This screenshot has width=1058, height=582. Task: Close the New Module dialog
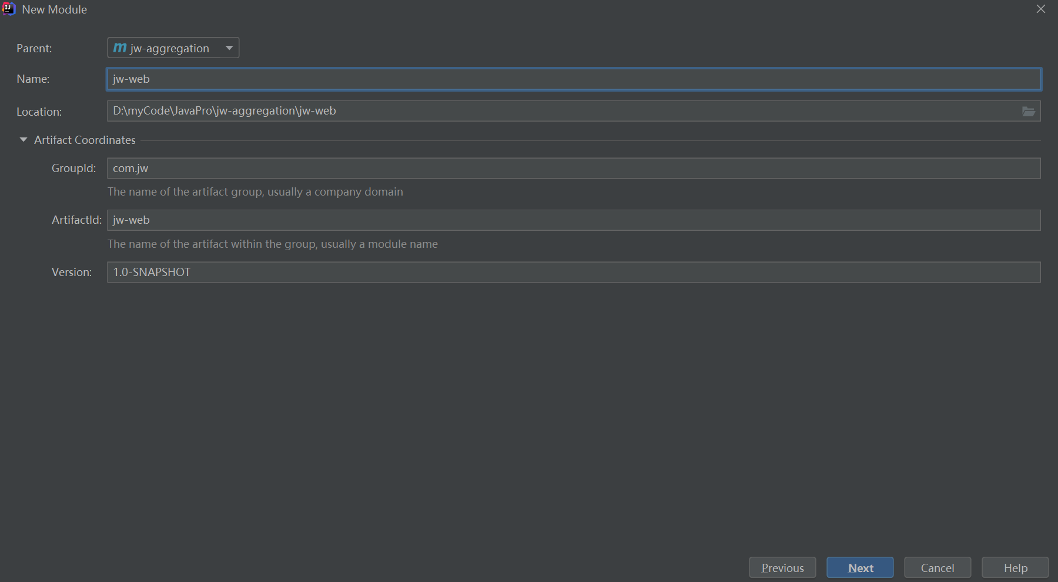[1041, 9]
